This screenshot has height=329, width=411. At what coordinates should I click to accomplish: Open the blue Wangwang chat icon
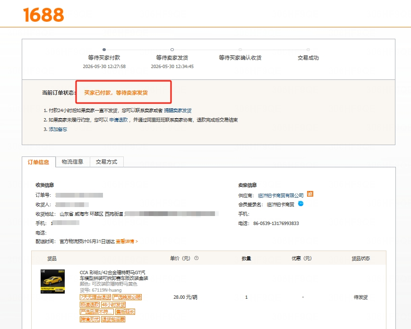pos(300,204)
